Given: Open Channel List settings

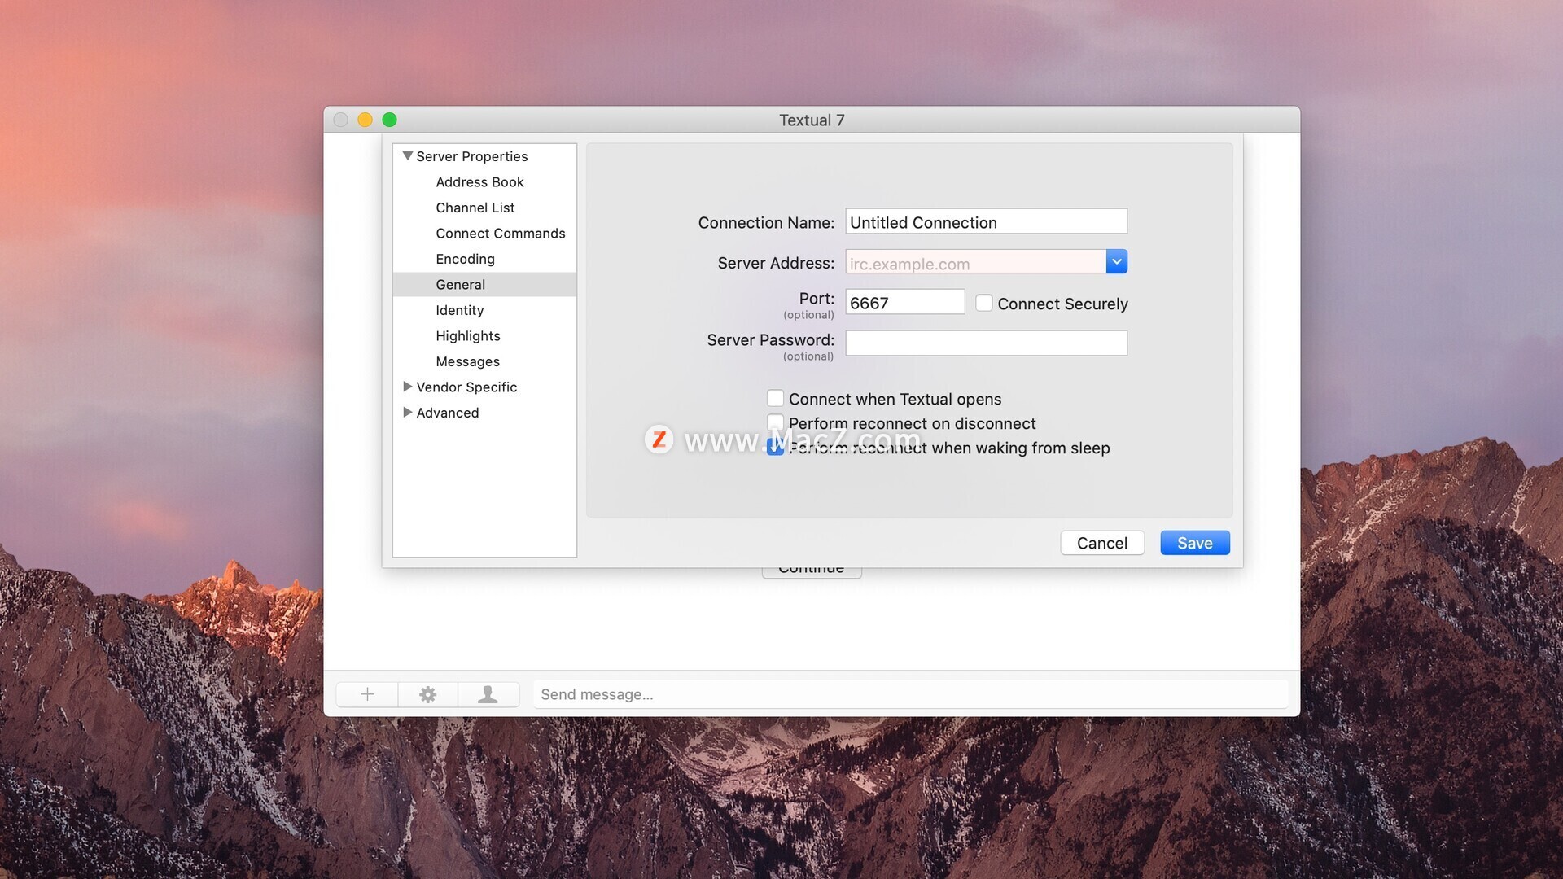Looking at the screenshot, I should pyautogui.click(x=484, y=208).
